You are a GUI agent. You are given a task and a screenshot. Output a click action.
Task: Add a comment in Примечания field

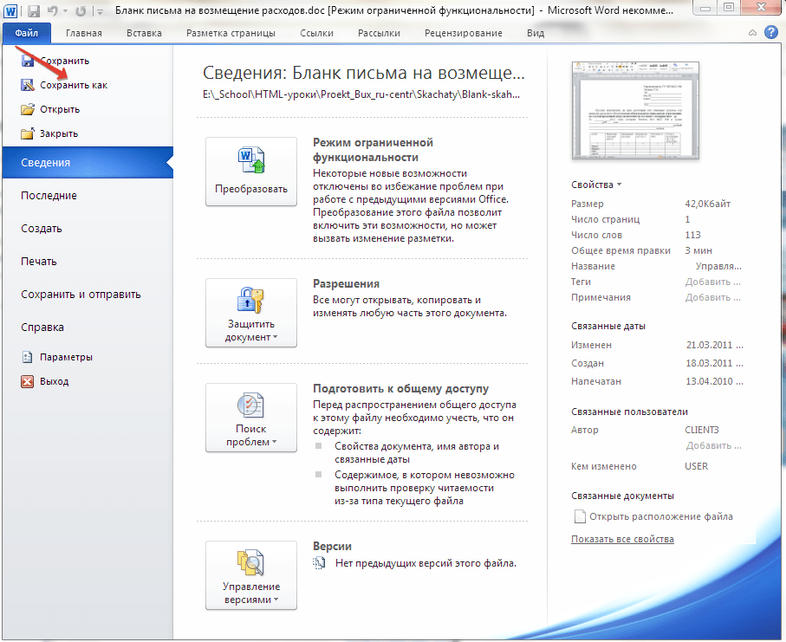(712, 297)
